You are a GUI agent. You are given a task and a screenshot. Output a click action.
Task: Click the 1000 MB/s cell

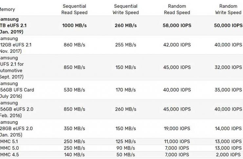tap(74, 25)
